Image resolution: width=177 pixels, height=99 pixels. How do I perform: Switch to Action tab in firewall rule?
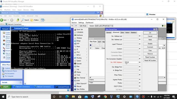(x=127, y=32)
